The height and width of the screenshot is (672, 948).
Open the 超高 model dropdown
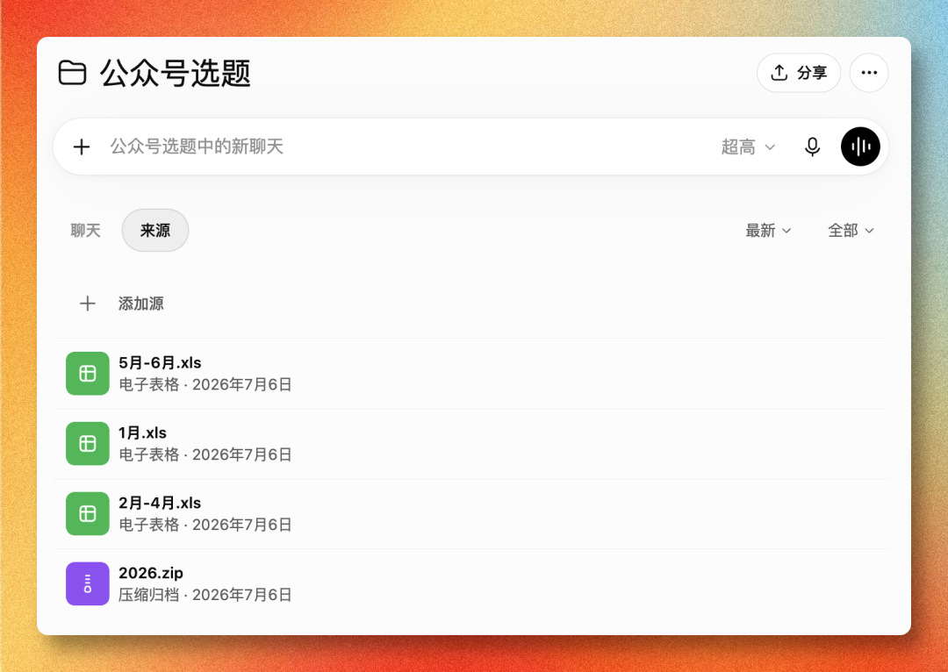point(748,147)
